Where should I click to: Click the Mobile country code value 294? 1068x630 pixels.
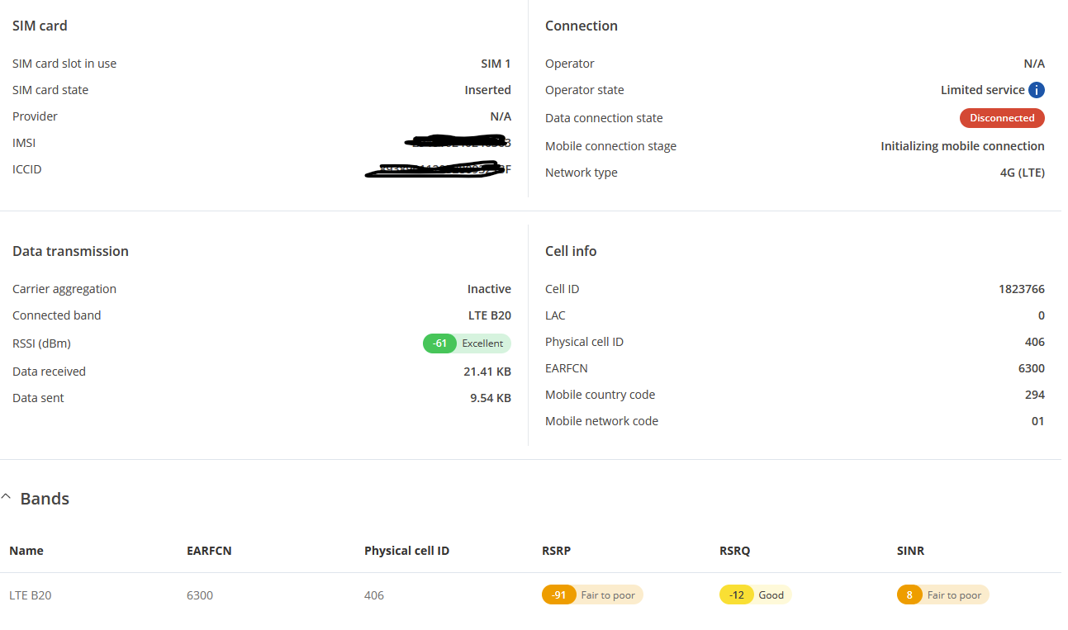(x=1034, y=395)
